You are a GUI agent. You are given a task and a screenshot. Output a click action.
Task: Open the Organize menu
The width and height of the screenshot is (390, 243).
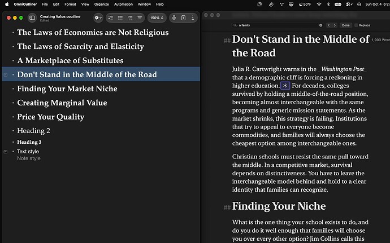(x=102, y=4)
